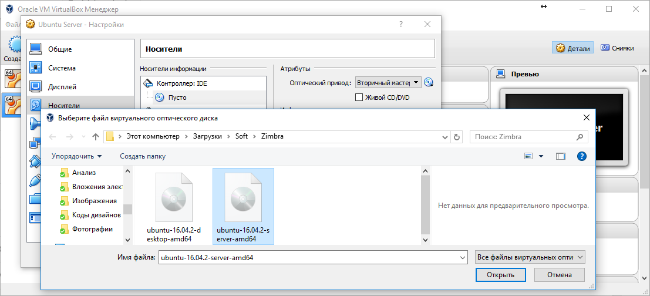Select Вложения элект folder in tree

click(91, 187)
